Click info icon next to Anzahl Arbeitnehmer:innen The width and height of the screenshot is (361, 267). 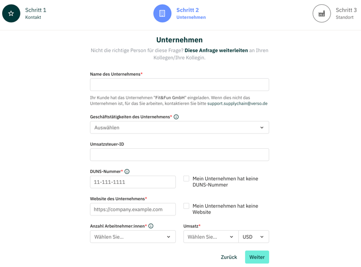[x=151, y=226]
